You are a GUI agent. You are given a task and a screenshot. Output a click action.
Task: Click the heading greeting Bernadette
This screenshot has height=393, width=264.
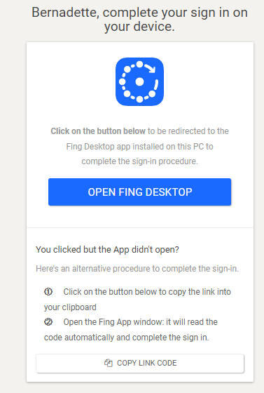click(x=139, y=20)
